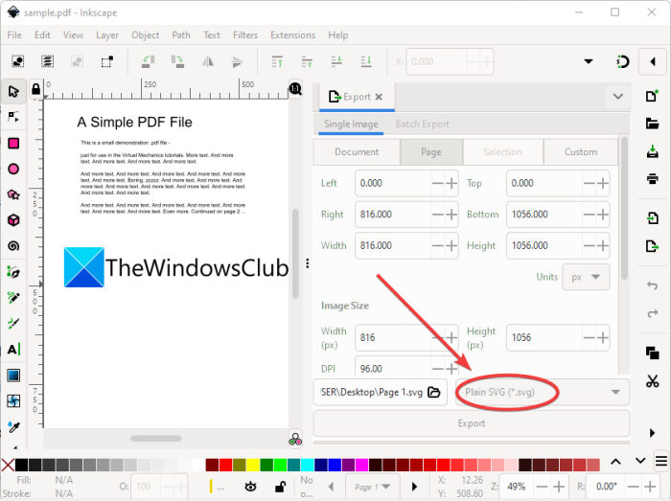Select the Selector arrow tool
This screenshot has width=671, height=501.
pos(13,91)
